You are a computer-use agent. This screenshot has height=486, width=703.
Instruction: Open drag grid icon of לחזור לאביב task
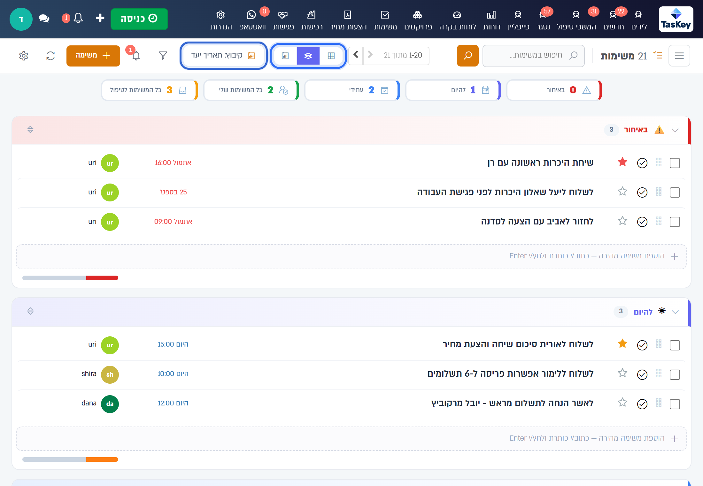[x=659, y=221]
